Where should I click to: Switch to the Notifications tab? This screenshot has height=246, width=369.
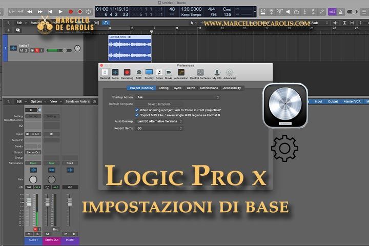pyautogui.click(x=209, y=88)
